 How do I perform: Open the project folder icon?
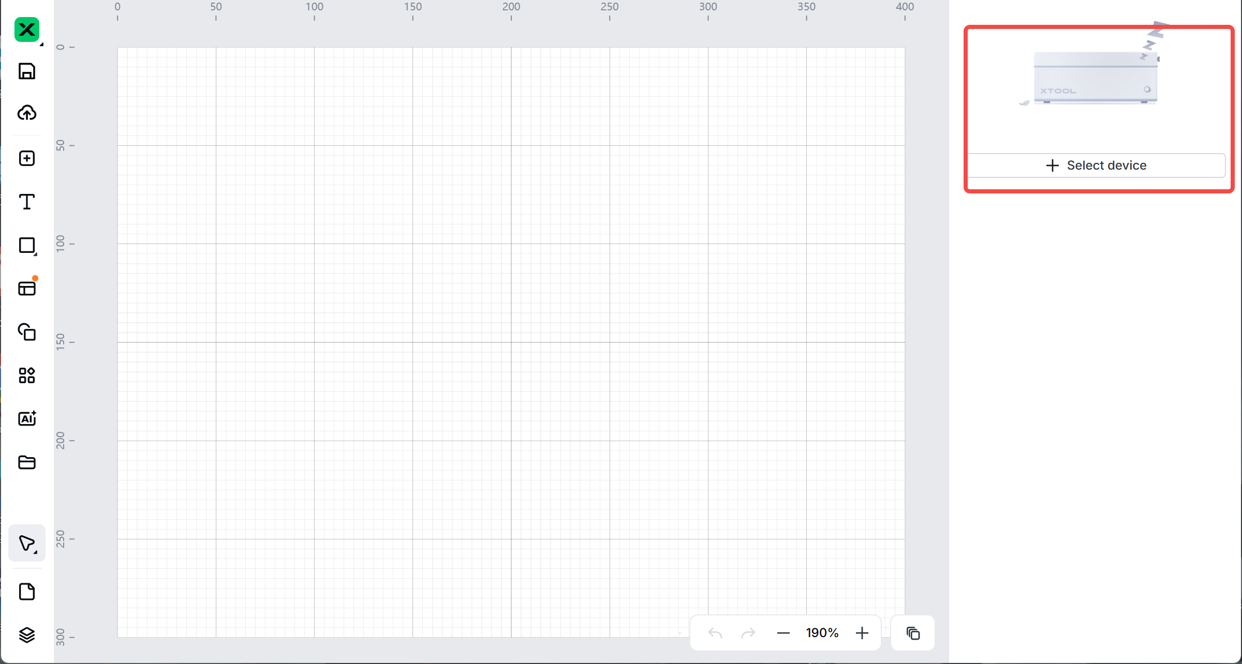point(27,462)
